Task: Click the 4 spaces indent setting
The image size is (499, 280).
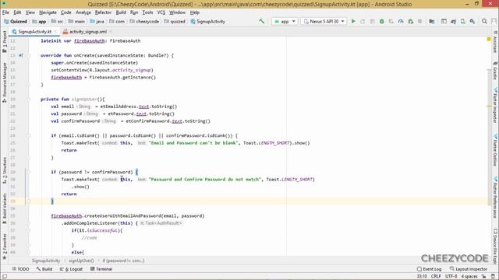Action: tap(469, 277)
